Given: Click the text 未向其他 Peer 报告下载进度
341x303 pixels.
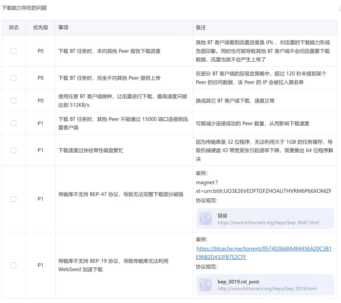Looking at the screenshot, I should tap(129, 51).
